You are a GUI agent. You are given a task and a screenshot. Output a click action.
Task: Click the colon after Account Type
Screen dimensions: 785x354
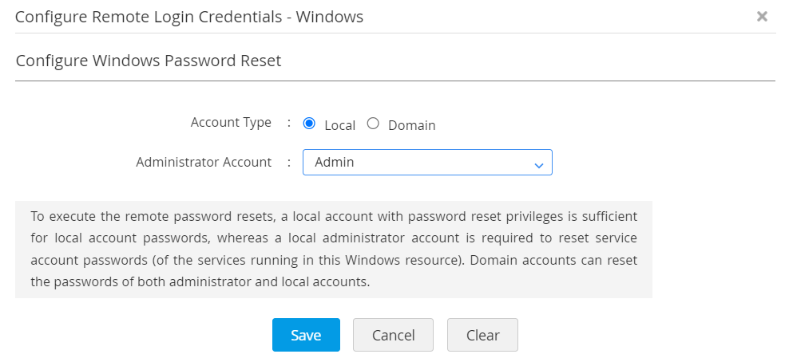tap(289, 123)
